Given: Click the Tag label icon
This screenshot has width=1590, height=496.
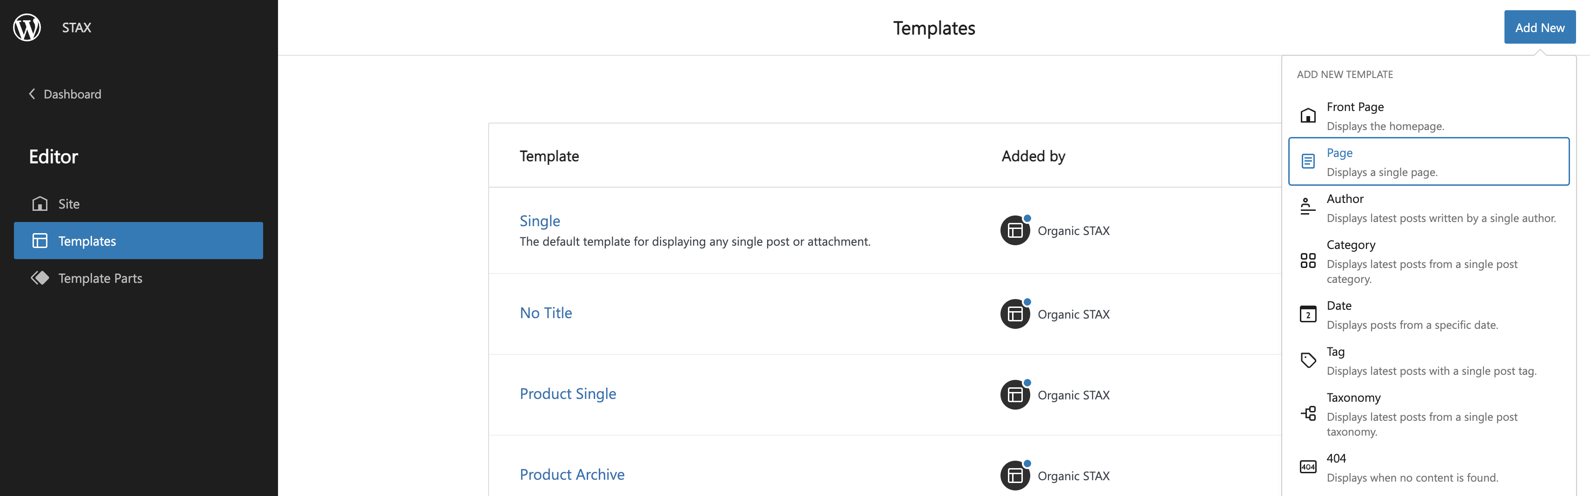Looking at the screenshot, I should coord(1307,359).
